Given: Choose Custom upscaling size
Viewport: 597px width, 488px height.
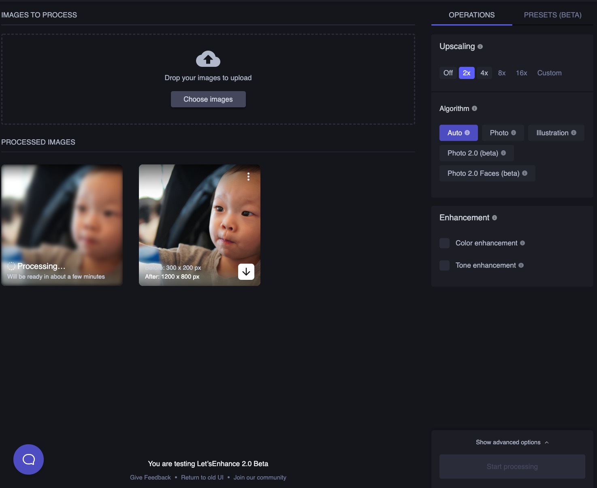Looking at the screenshot, I should [549, 73].
